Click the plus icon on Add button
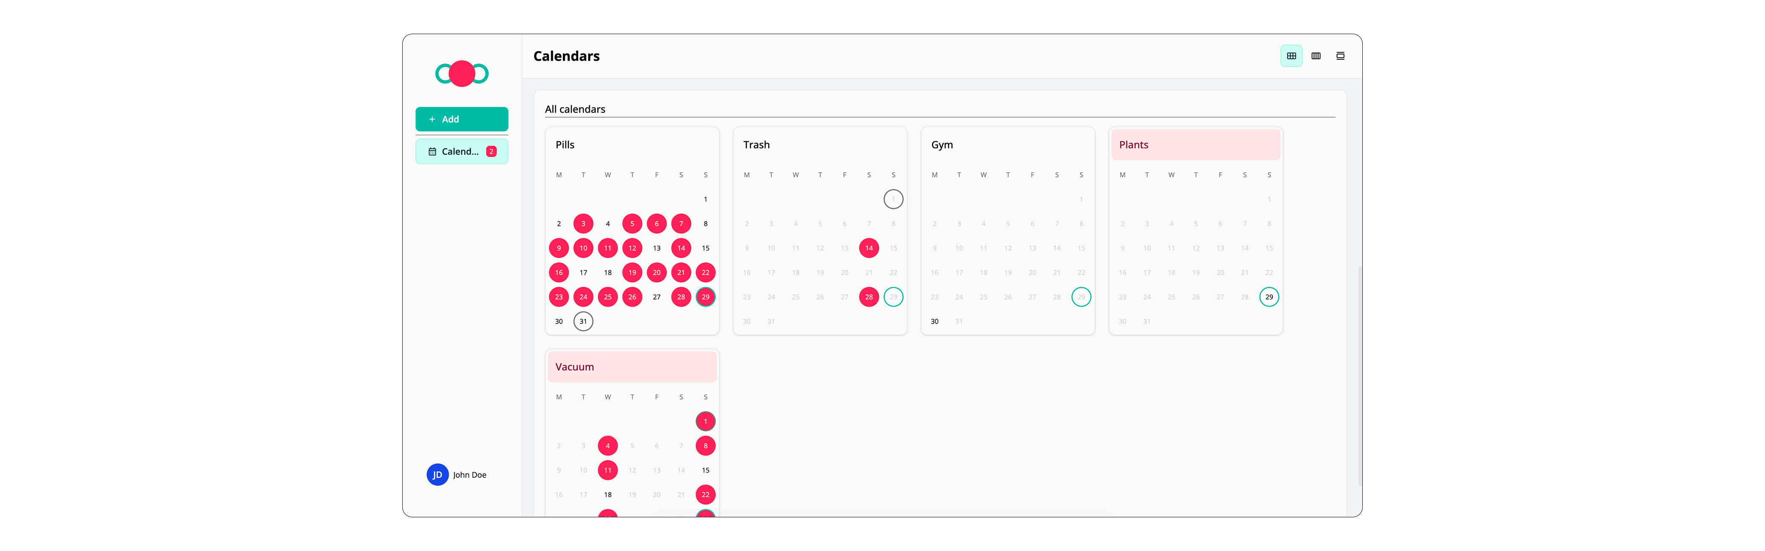 432,119
